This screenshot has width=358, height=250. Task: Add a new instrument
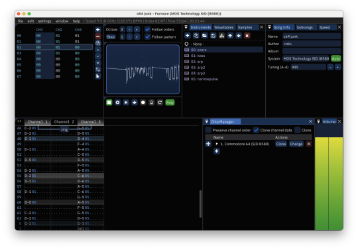[x=188, y=36]
